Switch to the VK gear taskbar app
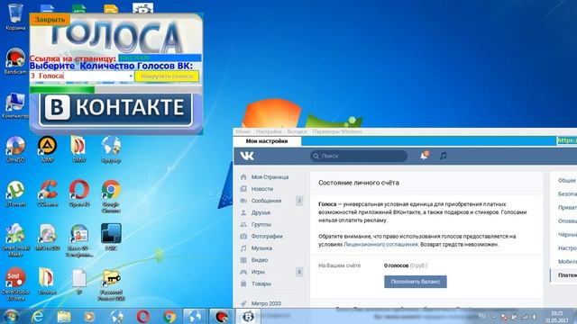Screen dimensions: 577x324 (249, 316)
